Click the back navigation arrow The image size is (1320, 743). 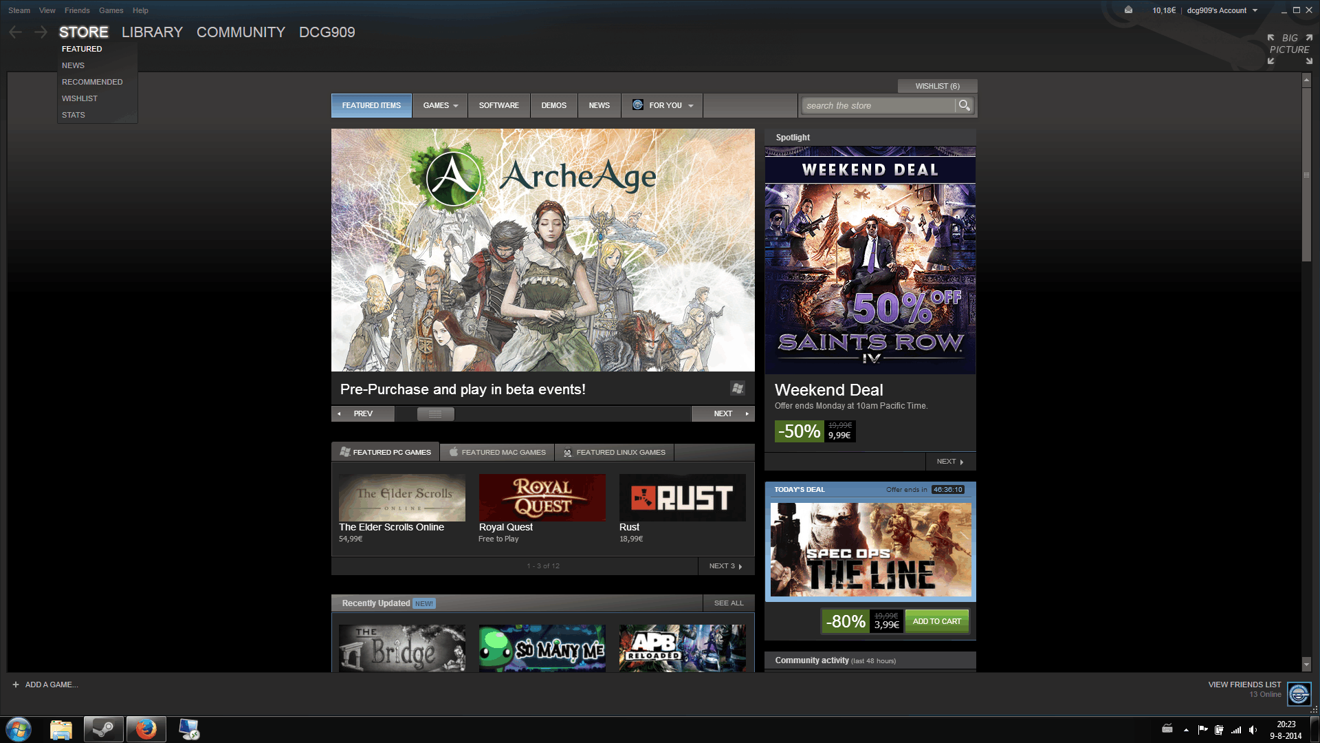[16, 32]
